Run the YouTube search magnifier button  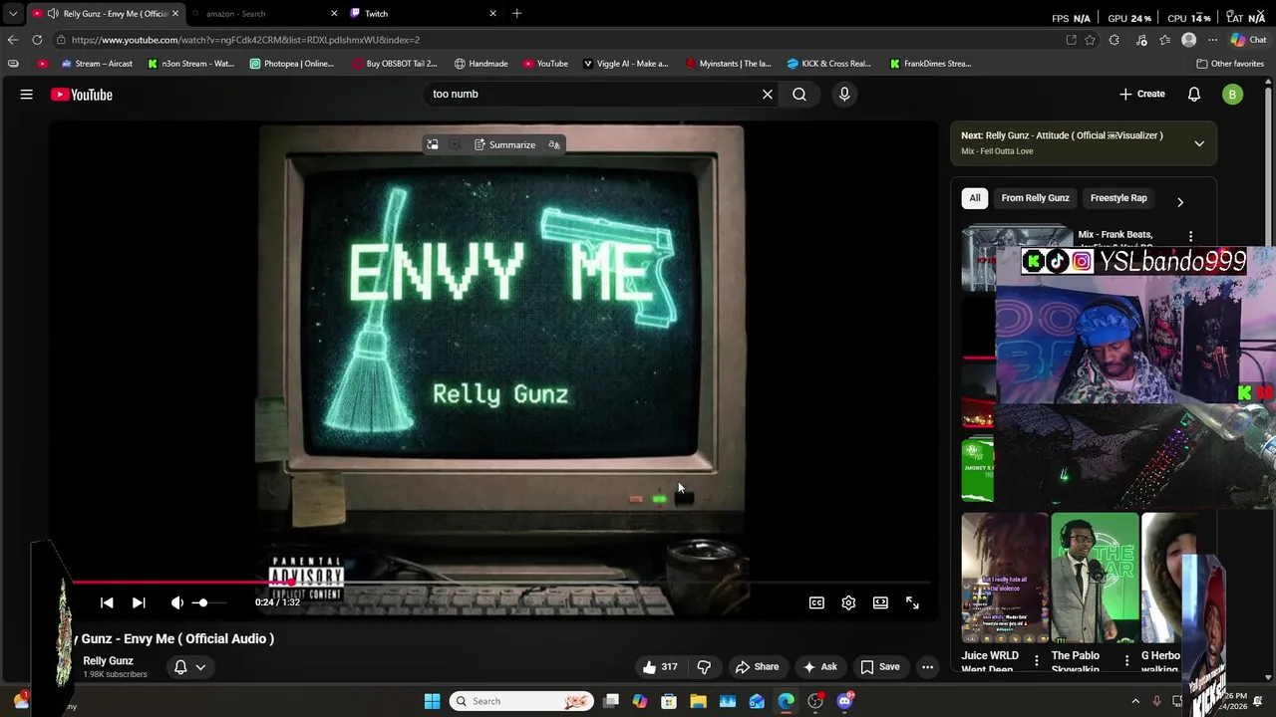[799, 94]
